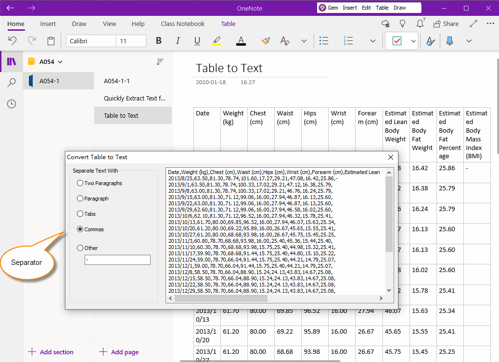Sort the page list

(x=160, y=62)
